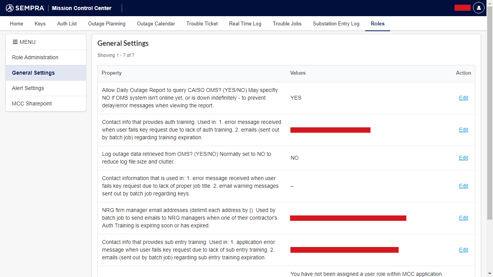The height and width of the screenshot is (277, 493).
Task: Edit the auth training contact info
Action: (x=463, y=130)
